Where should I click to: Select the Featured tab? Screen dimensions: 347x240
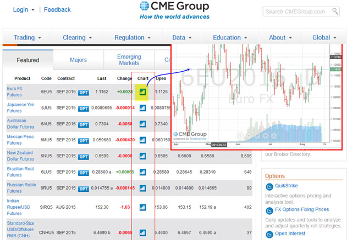coord(28,60)
